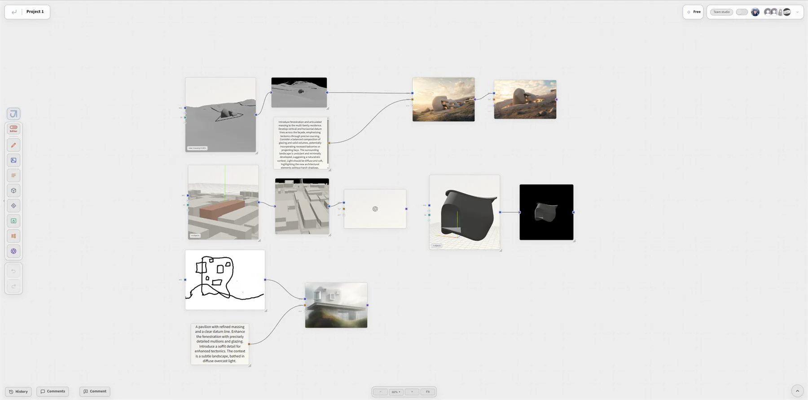This screenshot has width=808, height=400.
Task: Select the orange node-graph tool
Action: coord(13,236)
